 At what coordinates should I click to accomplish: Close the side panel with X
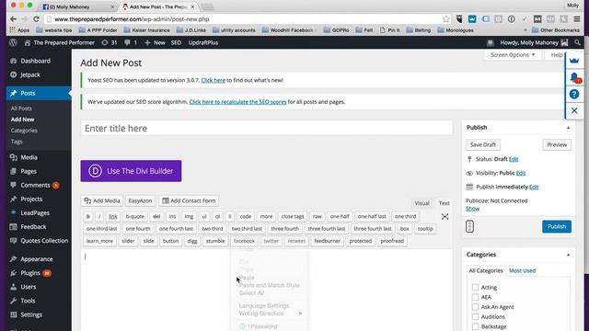(574, 110)
